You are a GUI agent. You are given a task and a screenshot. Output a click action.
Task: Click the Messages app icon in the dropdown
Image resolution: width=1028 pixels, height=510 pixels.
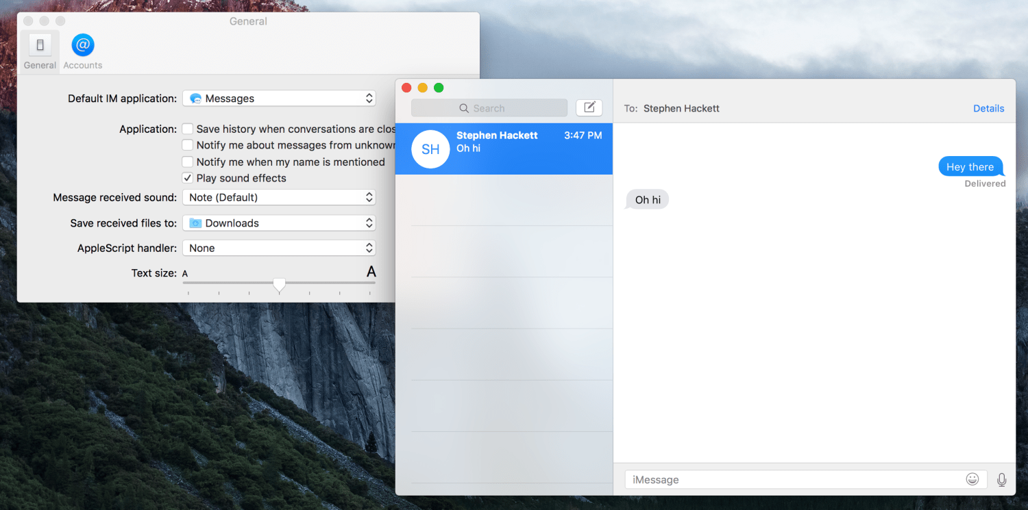[x=195, y=99]
